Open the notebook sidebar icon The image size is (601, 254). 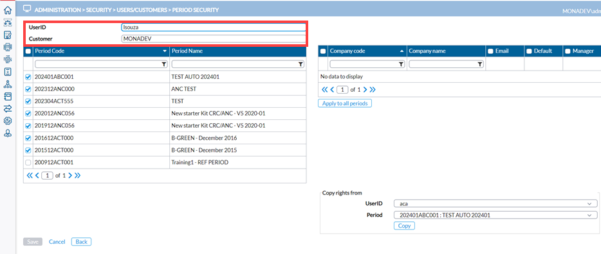pos(7,96)
